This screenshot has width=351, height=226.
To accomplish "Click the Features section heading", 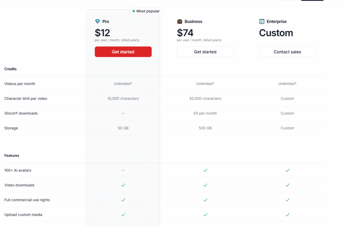I will 12,156.
